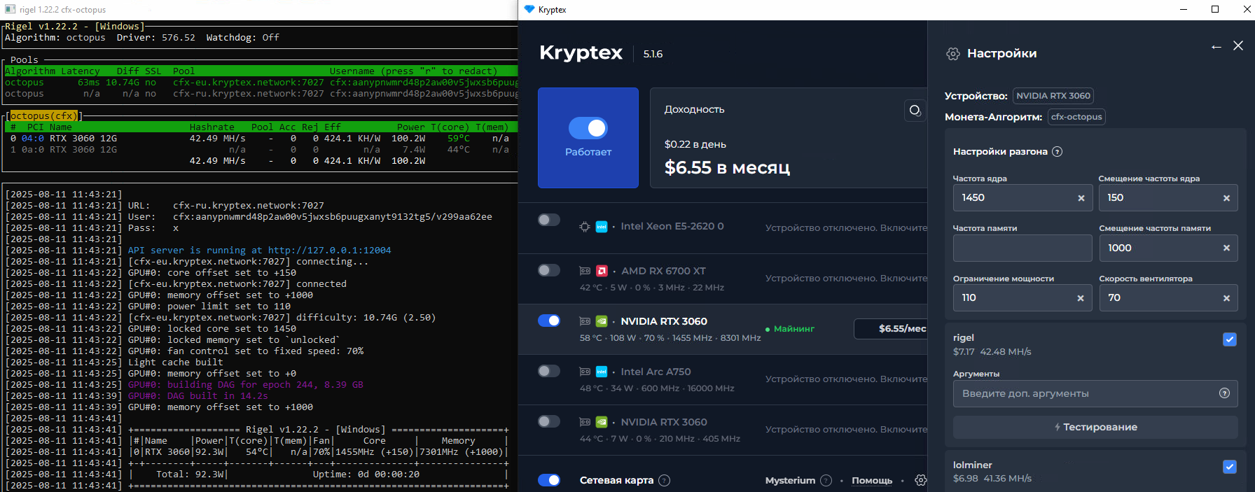Close the Настройки settings panel
This screenshot has width=1255, height=492.
pos(1238,45)
